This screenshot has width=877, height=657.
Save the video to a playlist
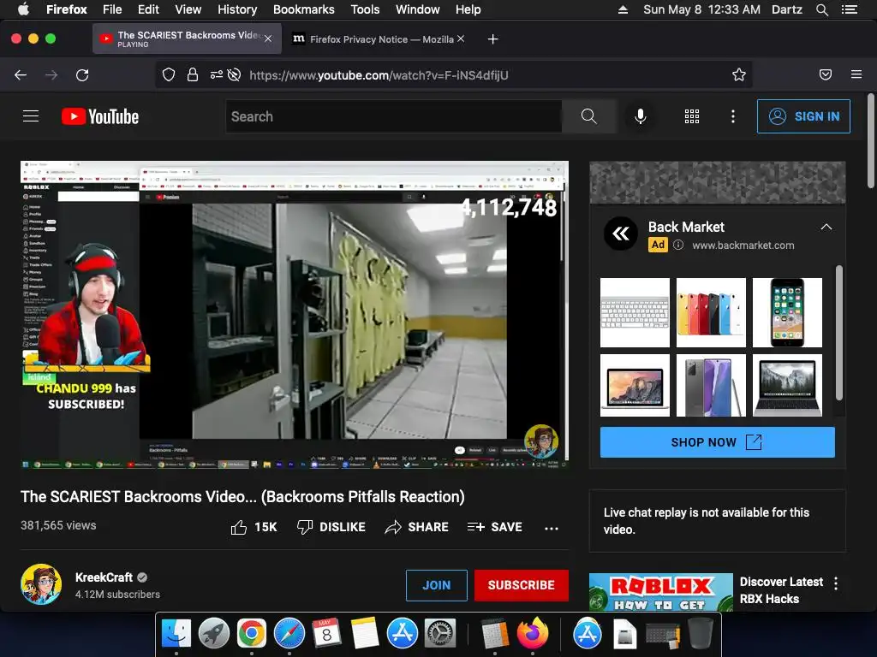pos(494,527)
